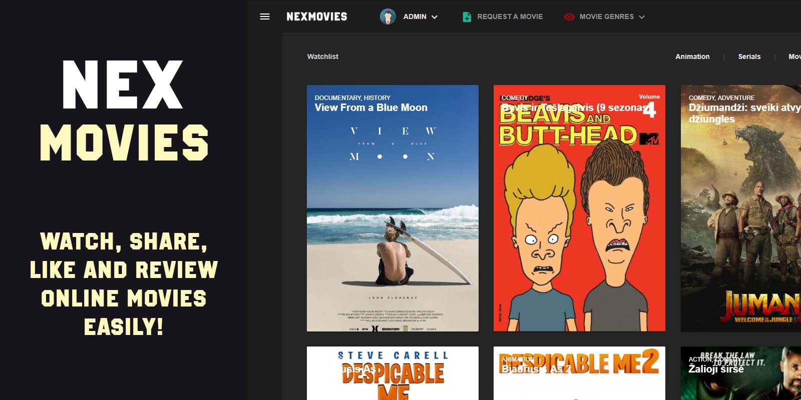Screen dimensions: 801x400
Task: Click the Comedy label on Beavis card
Action: (515, 97)
